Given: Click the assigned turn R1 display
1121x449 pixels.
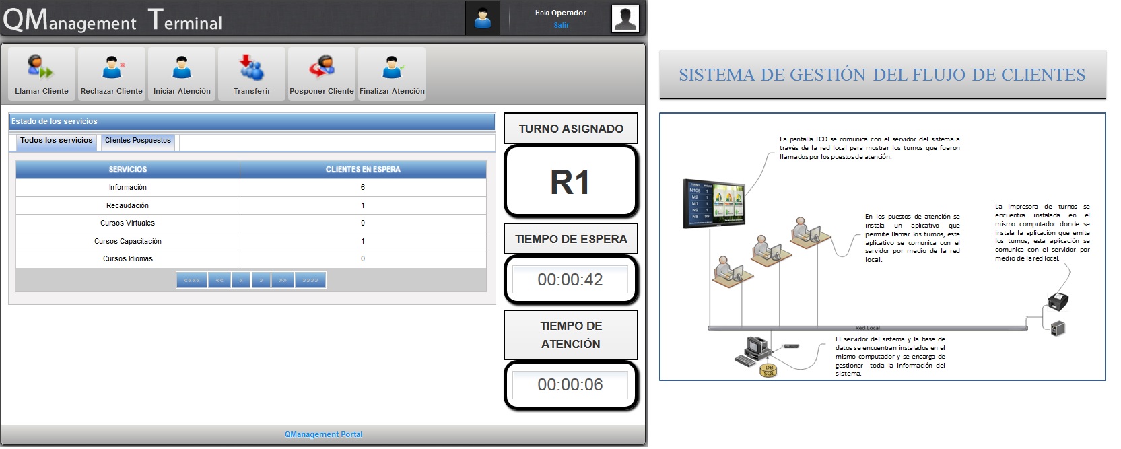Looking at the screenshot, I should (x=570, y=182).
